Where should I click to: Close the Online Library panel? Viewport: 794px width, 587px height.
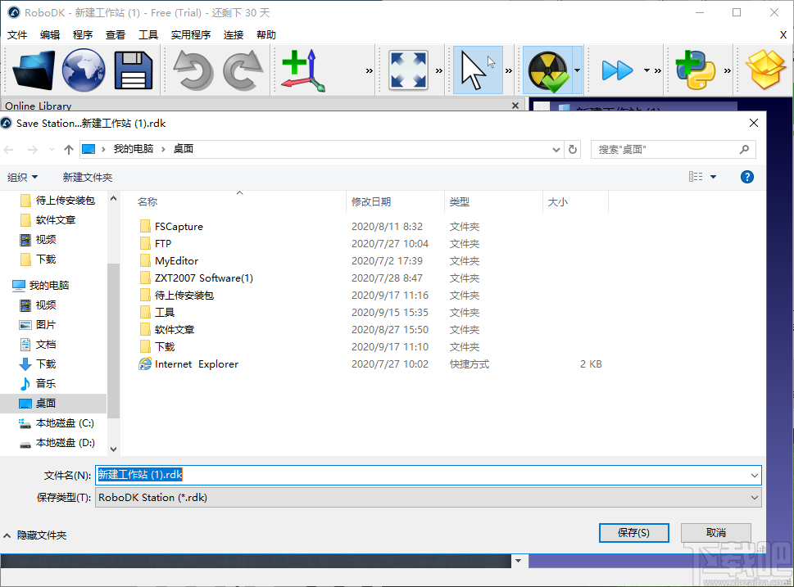(x=515, y=106)
